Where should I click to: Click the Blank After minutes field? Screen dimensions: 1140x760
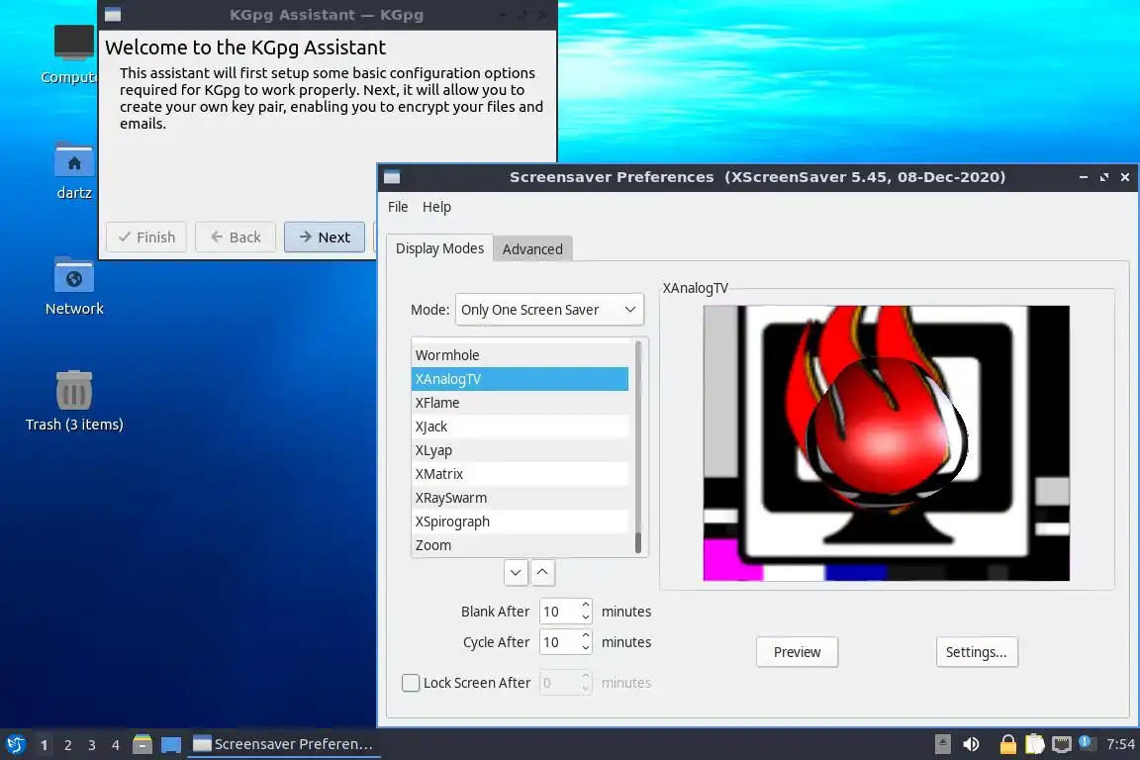(560, 612)
